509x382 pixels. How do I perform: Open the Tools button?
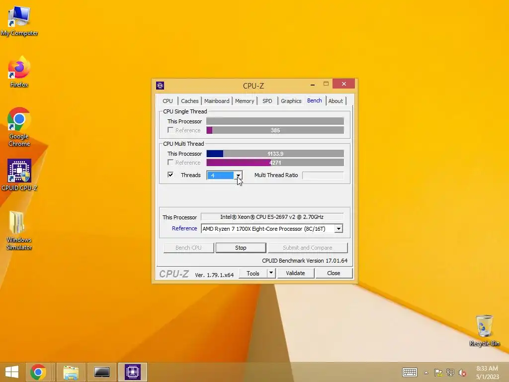(253, 274)
